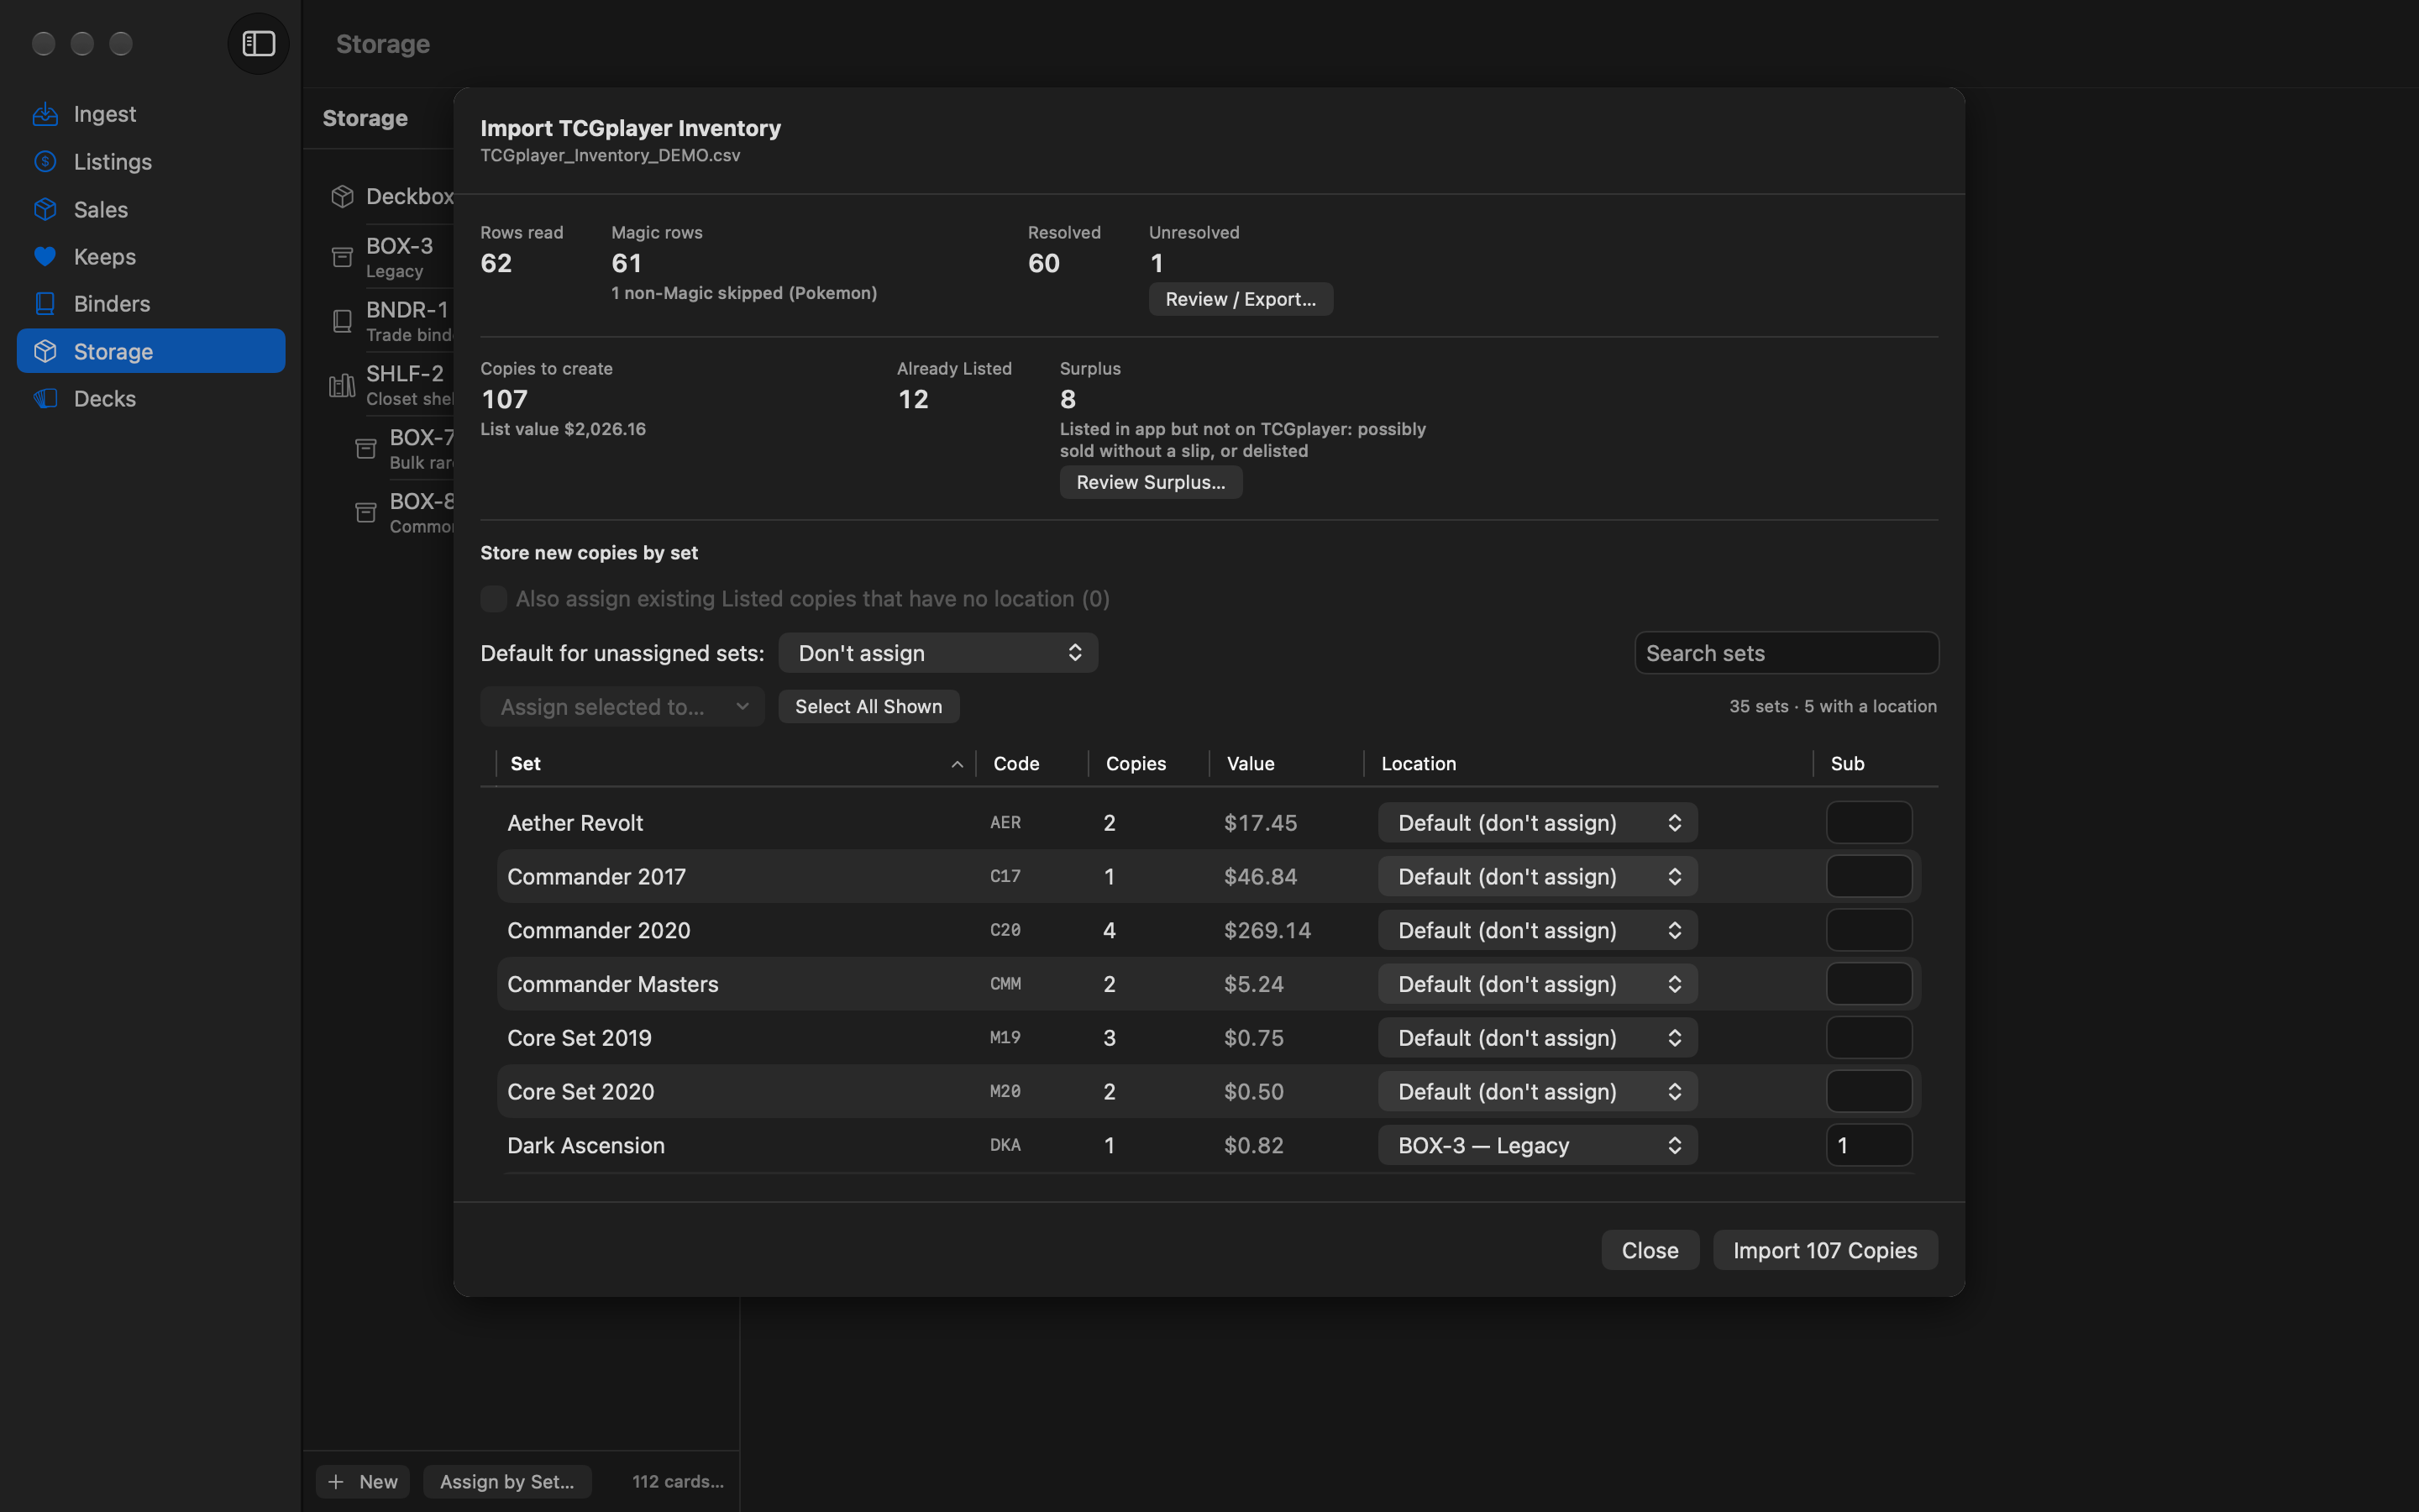Click the Ingest tray icon
The height and width of the screenshot is (1512, 2419).
coord(45,114)
